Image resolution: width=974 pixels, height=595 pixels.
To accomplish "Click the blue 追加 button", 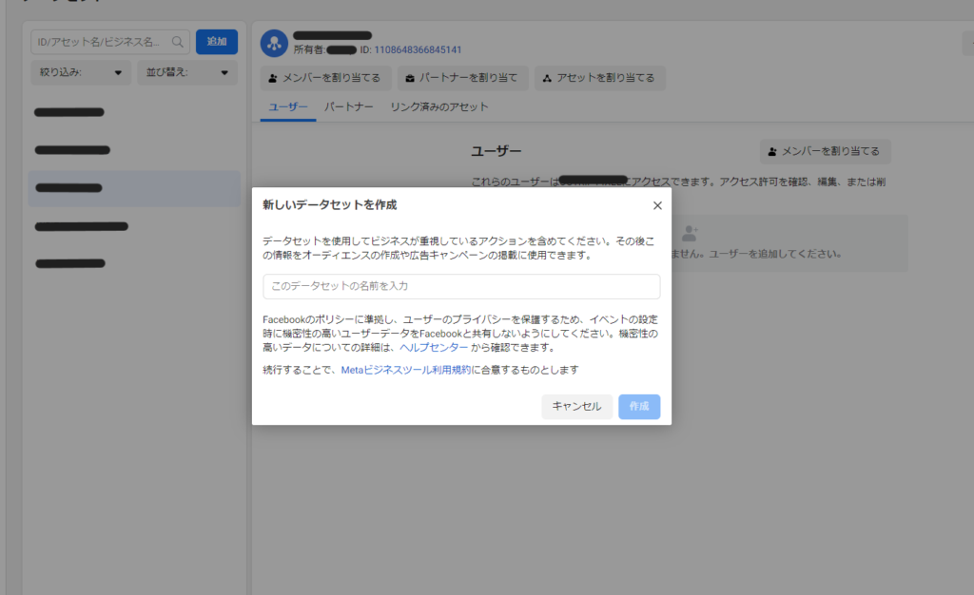I will 217,42.
